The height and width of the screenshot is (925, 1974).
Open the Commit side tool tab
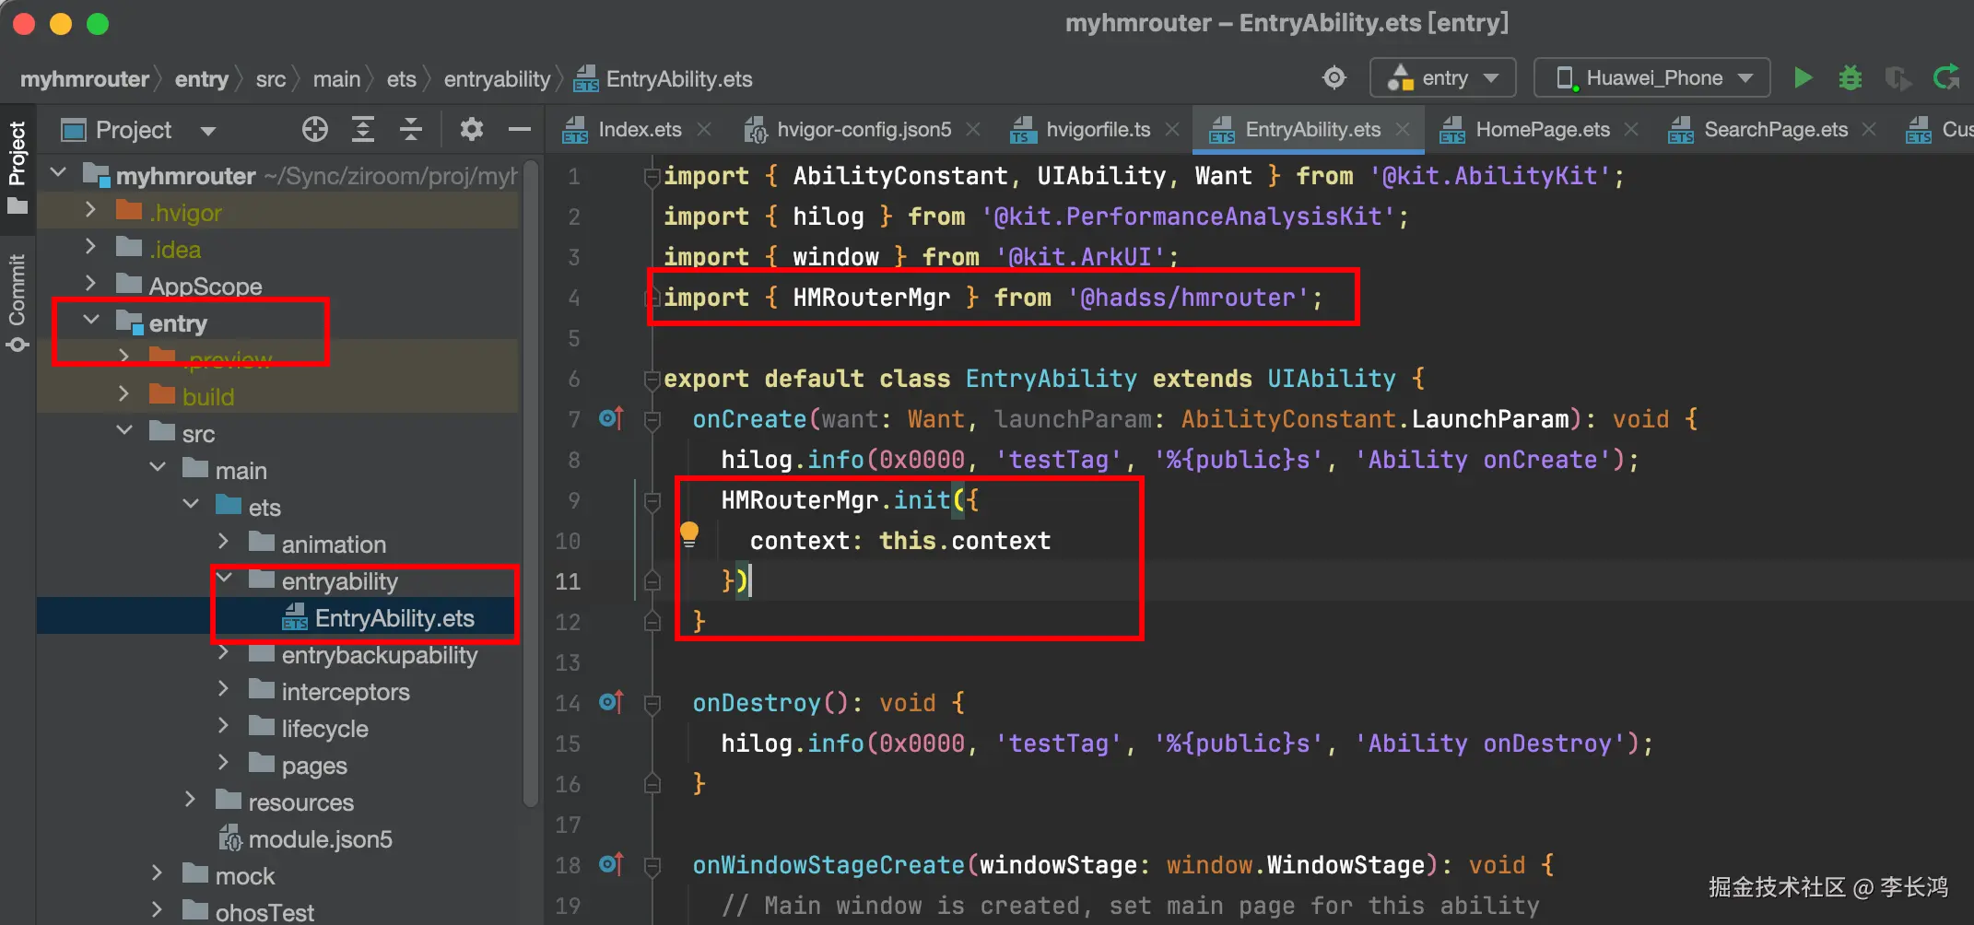pos(18,302)
